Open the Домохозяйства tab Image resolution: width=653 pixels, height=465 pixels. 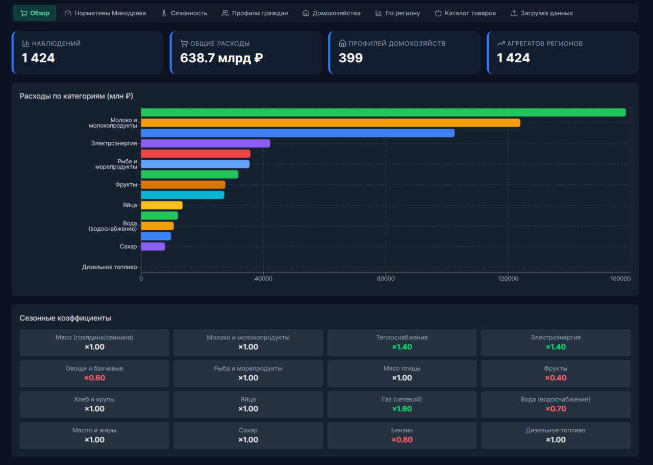(331, 13)
